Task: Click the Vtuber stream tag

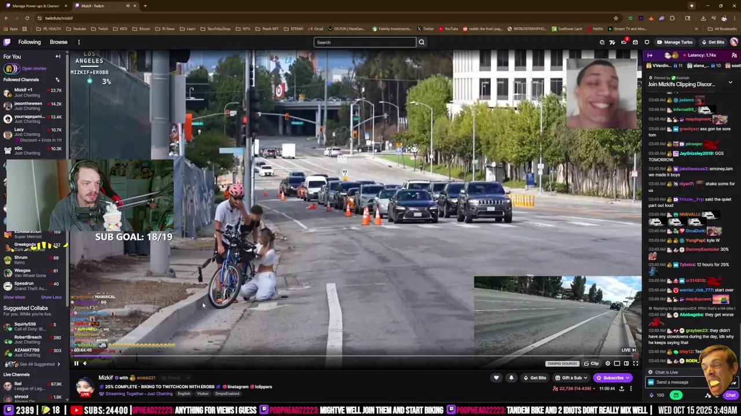Action: [x=203, y=394]
